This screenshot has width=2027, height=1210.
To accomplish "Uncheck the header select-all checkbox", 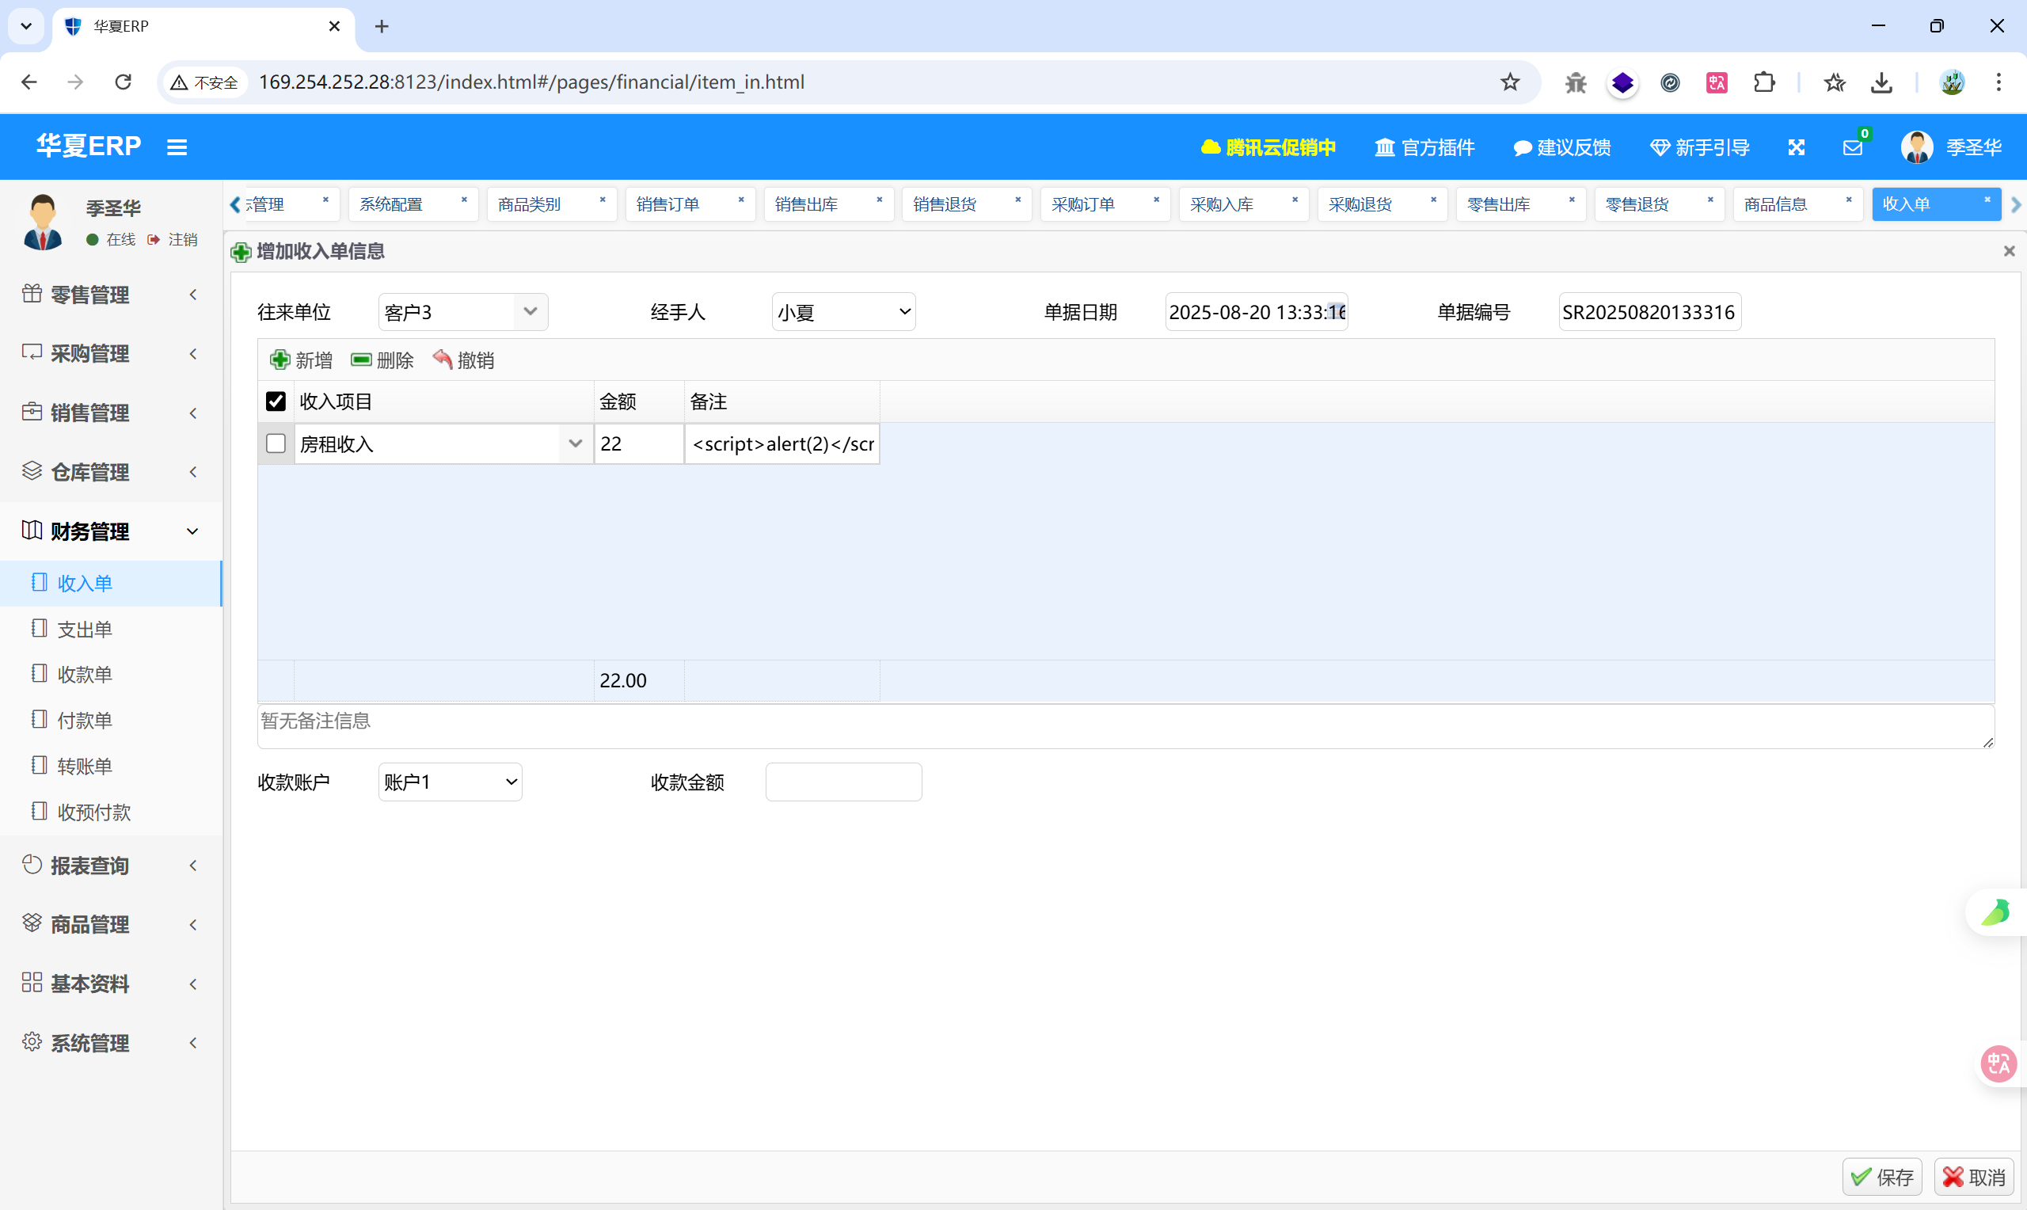I will click(x=276, y=401).
